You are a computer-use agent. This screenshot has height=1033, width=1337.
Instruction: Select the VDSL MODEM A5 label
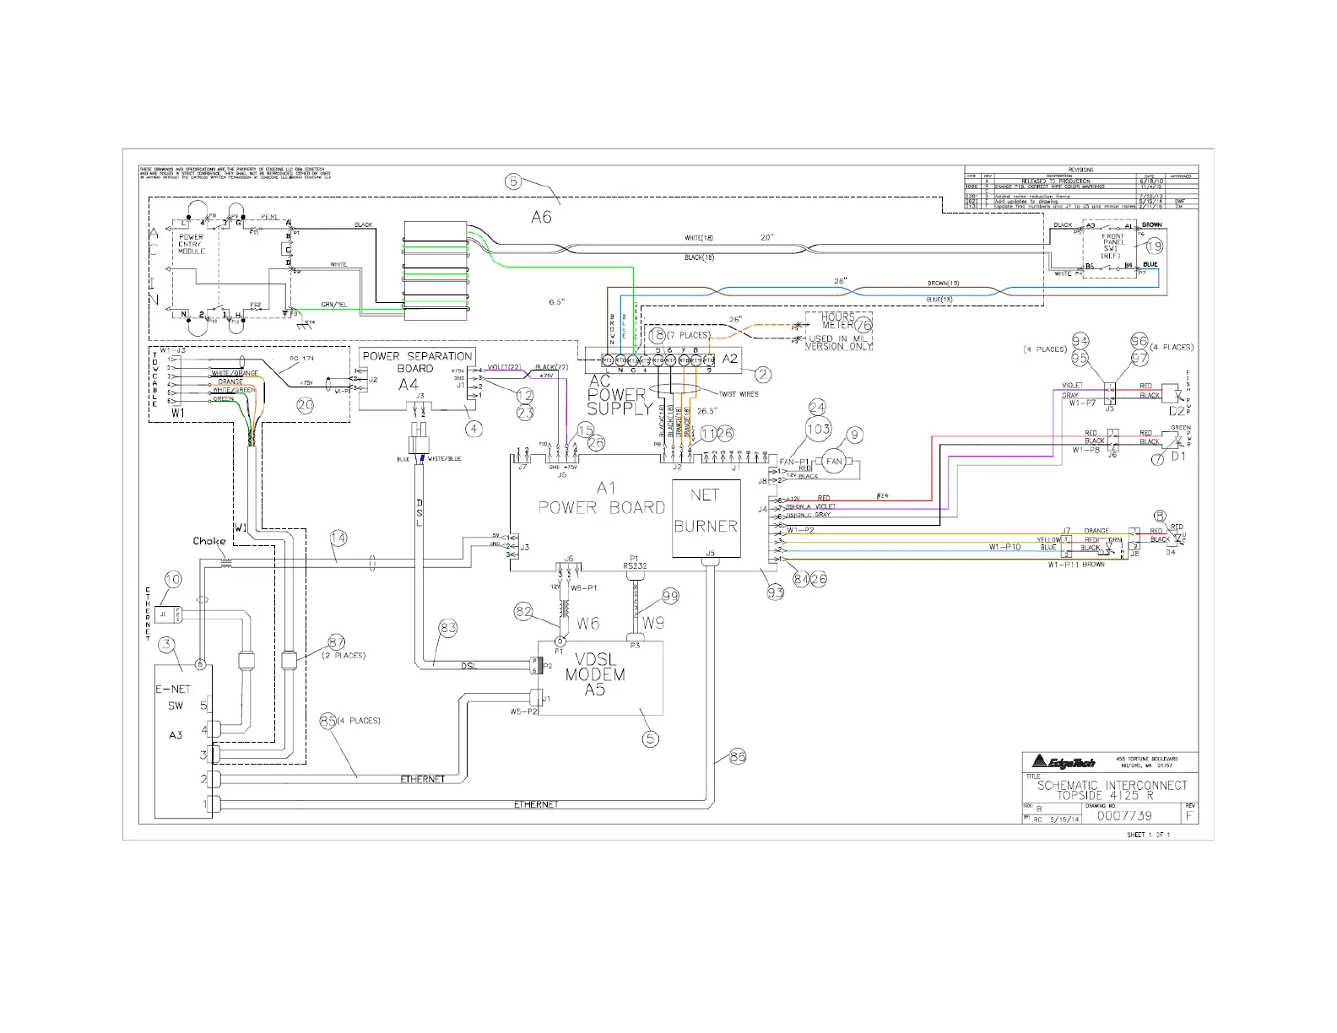pyautogui.click(x=595, y=674)
